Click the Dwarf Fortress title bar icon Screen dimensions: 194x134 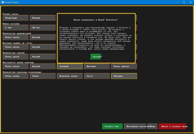pyautogui.click(x=3, y=2)
